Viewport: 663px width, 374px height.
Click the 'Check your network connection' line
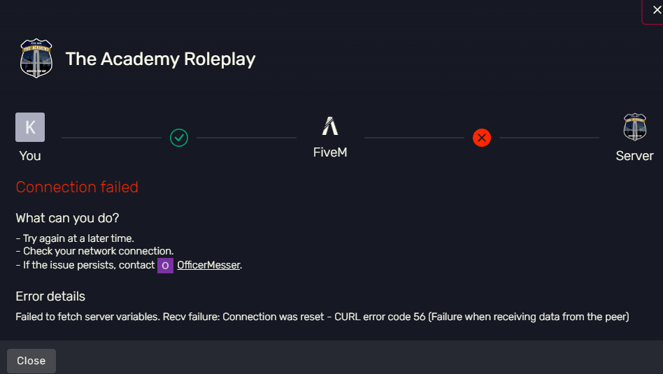point(94,251)
